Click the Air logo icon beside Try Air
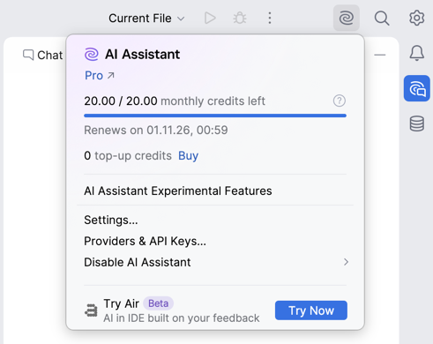 coord(91,310)
